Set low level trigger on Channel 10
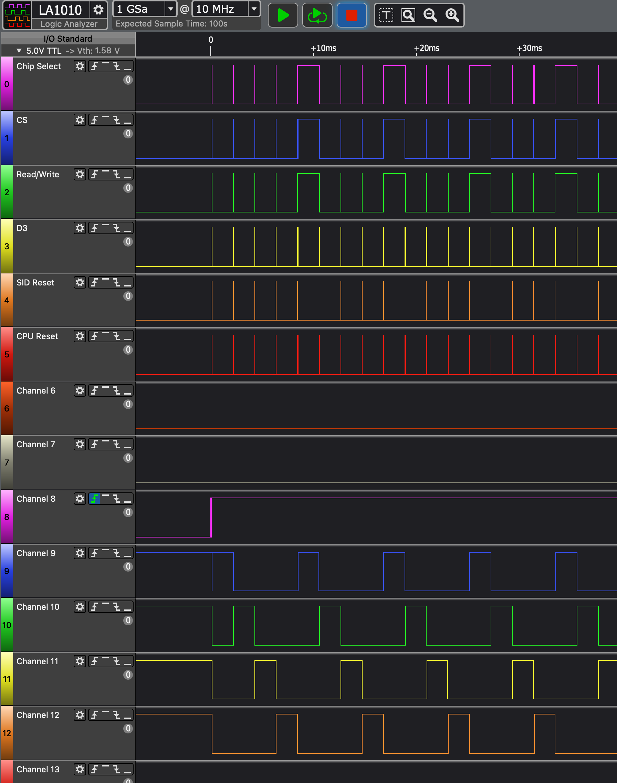 [x=127, y=607]
